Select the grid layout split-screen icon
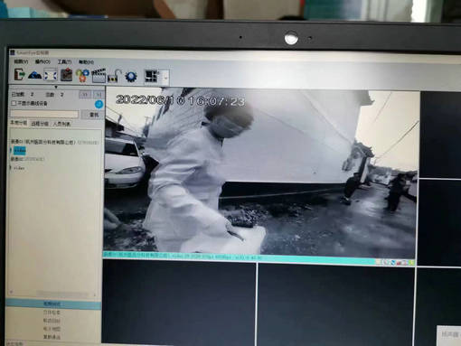Screen dimensions: 461x346 [x=151, y=76]
